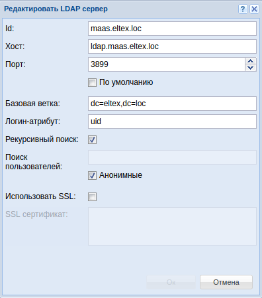Screen dimensions: 262x298
Task: Focus the Id field containing maas.eltex.loc
Action: [x=172, y=29]
